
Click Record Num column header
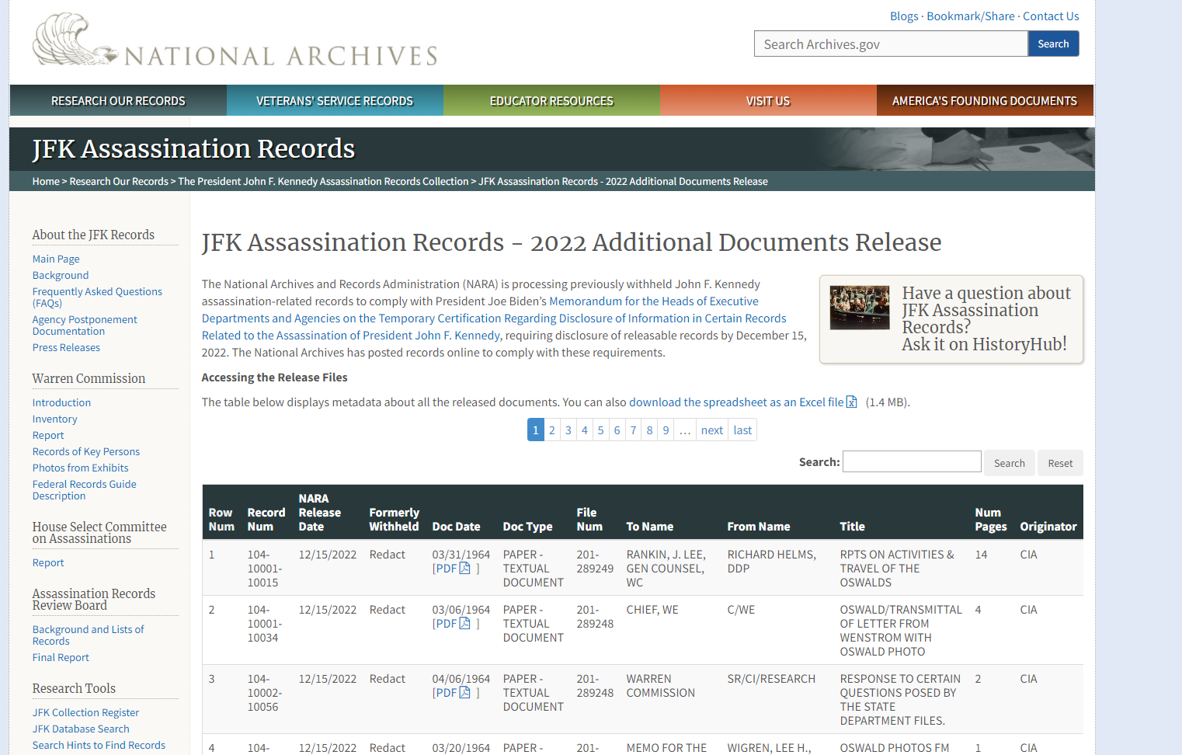click(x=266, y=520)
